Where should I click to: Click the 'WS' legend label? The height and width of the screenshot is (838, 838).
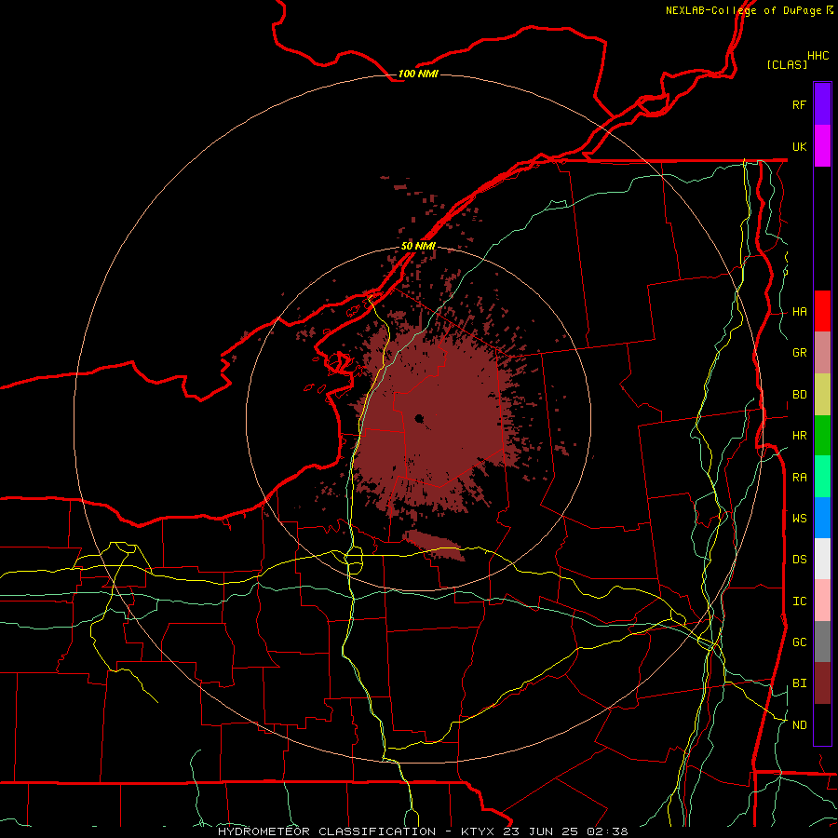point(800,519)
